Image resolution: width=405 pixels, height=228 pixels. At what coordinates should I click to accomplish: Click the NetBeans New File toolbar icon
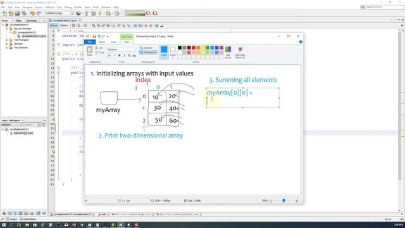[x=4, y=13]
